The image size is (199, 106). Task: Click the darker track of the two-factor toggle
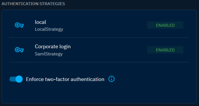point(12,79)
